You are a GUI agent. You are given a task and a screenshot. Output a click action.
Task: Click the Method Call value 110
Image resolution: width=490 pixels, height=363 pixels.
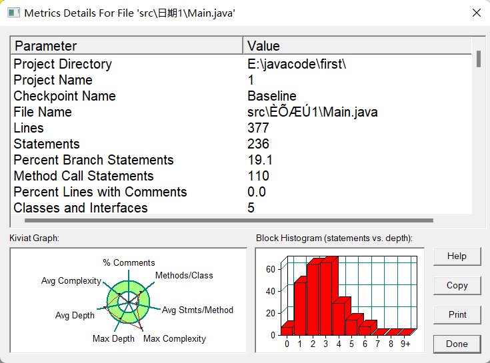258,176
